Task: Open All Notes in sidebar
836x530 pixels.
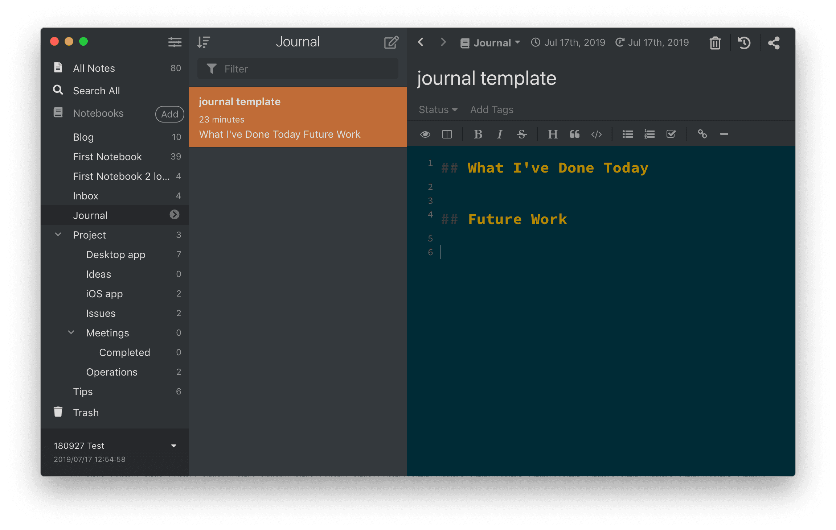Action: pyautogui.click(x=94, y=68)
